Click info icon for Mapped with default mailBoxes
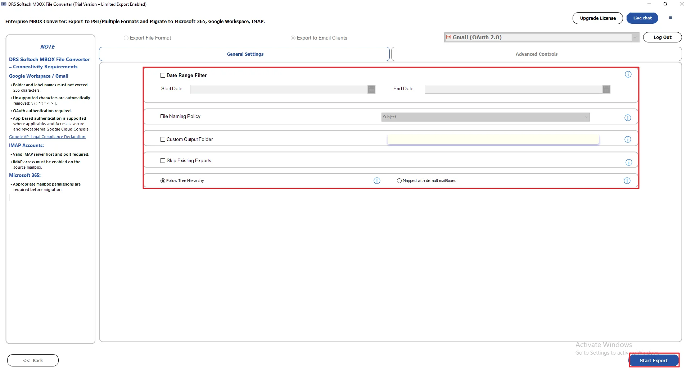The width and height of the screenshot is (691, 374). (627, 181)
